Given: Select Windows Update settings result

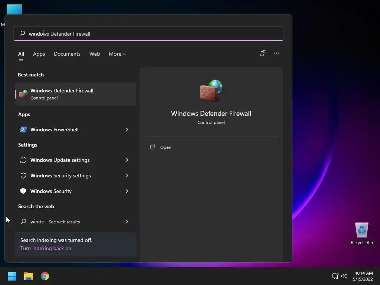Looking at the screenshot, I should [76, 160].
